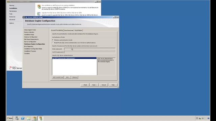
Task: Click the rightmost tray icon
Action: [209, 118]
